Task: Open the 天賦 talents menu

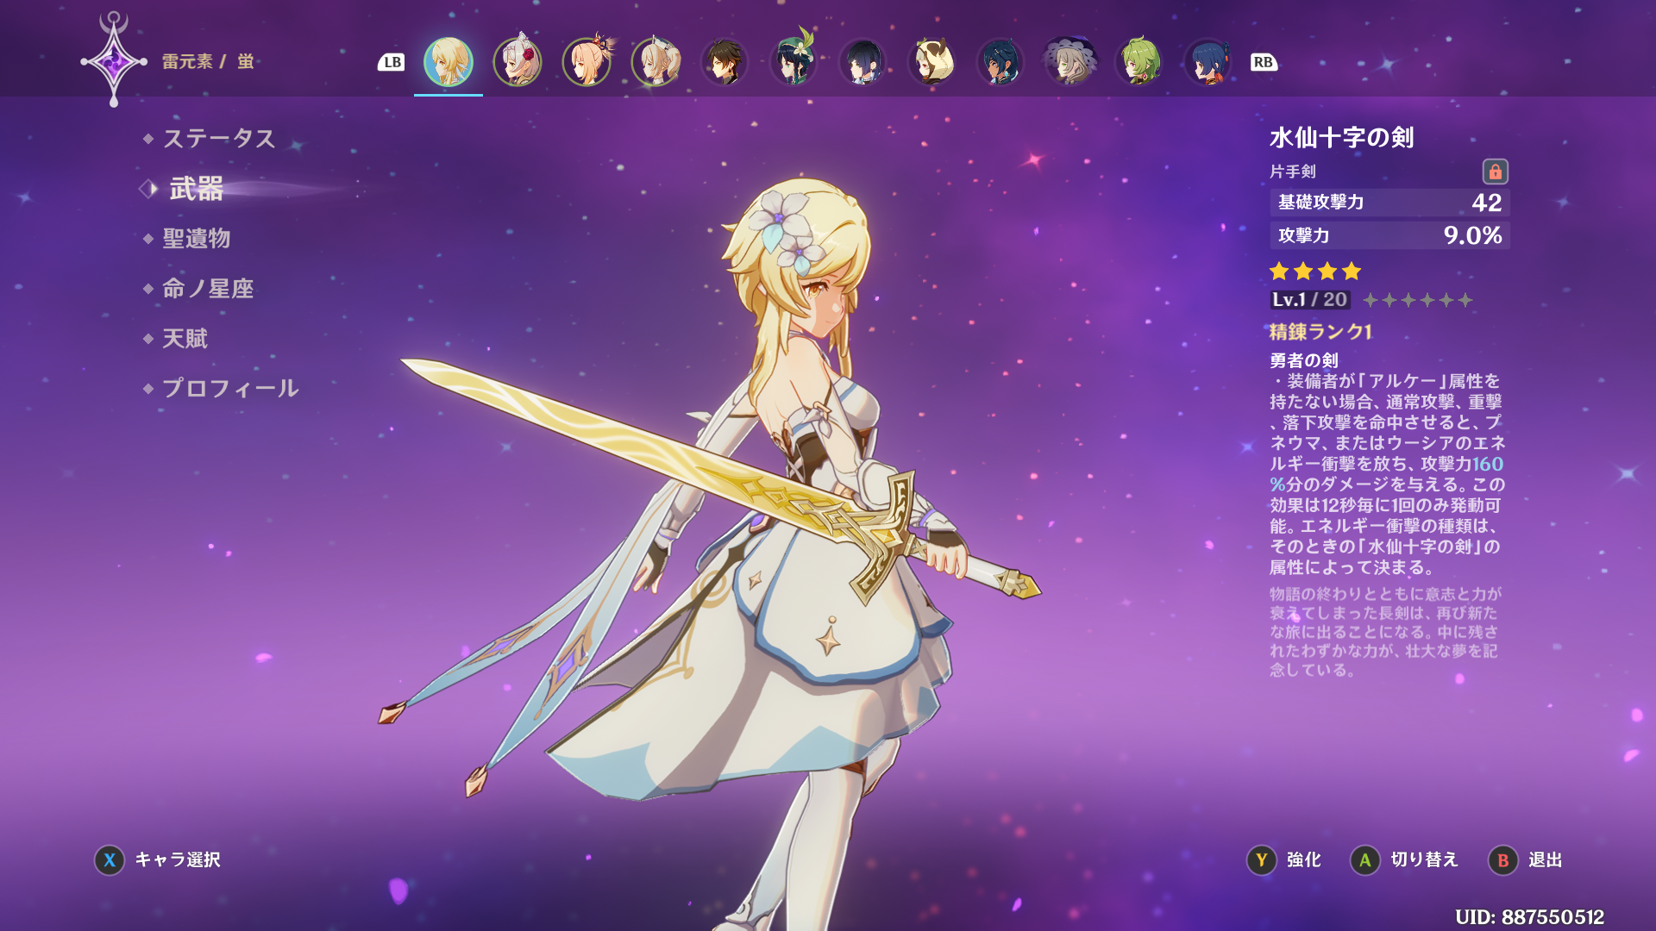Action: pyautogui.click(x=185, y=339)
